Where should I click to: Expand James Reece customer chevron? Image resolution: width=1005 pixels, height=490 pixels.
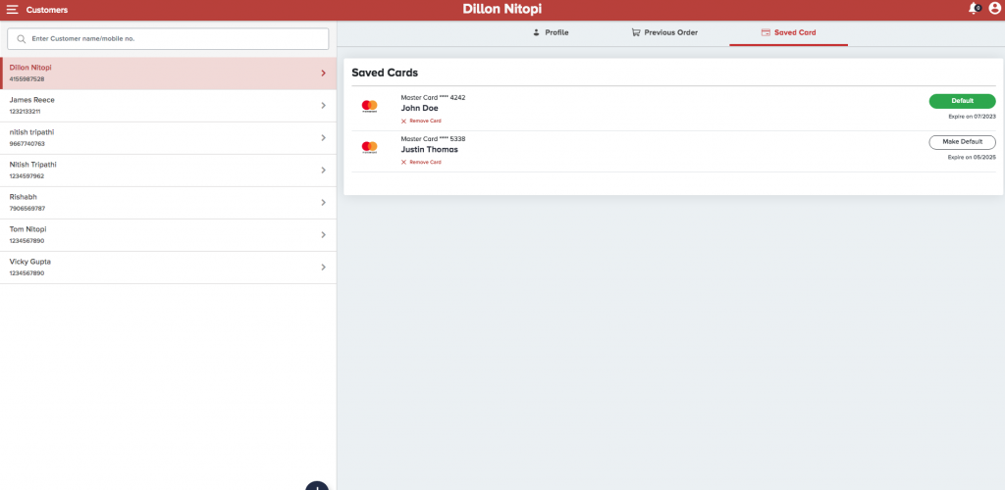click(x=323, y=106)
